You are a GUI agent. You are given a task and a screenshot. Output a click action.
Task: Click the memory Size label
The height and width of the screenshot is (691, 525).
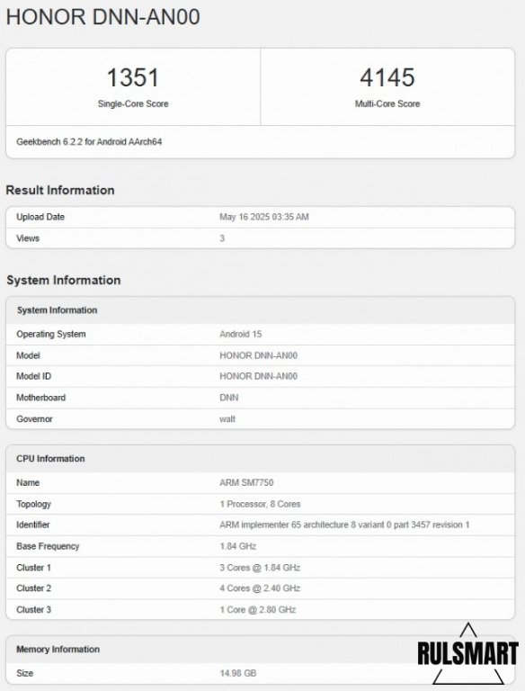(x=24, y=673)
